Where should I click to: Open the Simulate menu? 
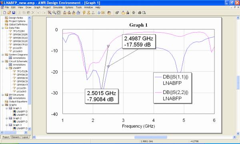coord(58,7)
